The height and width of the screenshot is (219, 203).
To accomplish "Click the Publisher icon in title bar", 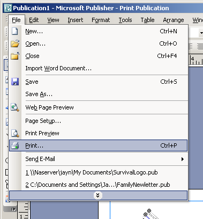I will pos(8,8).
